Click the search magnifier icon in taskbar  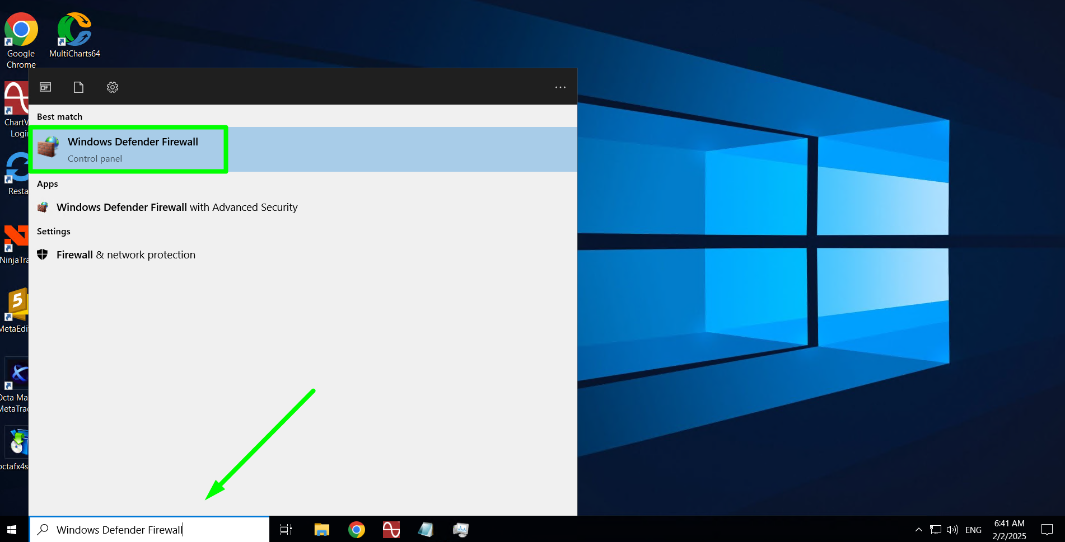click(x=43, y=529)
